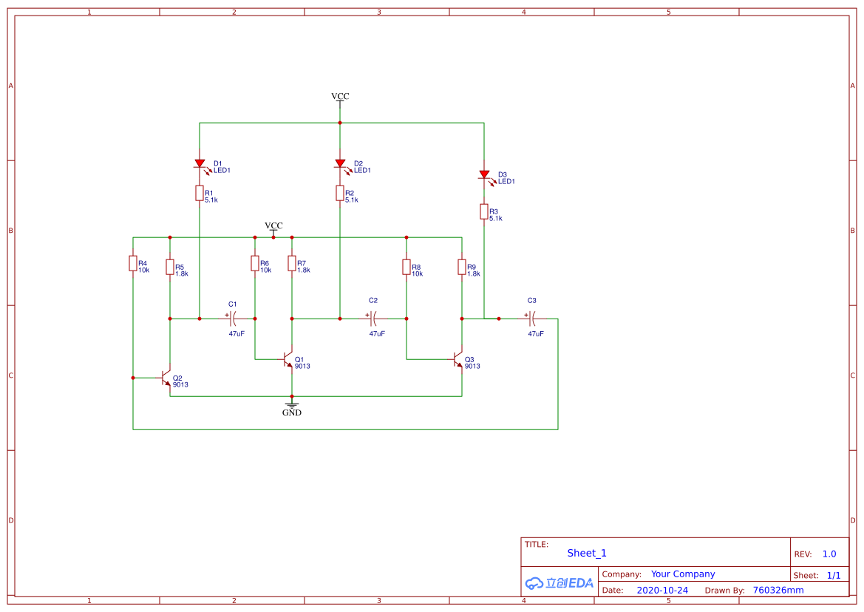Select resistor R5 symbol

(170, 267)
